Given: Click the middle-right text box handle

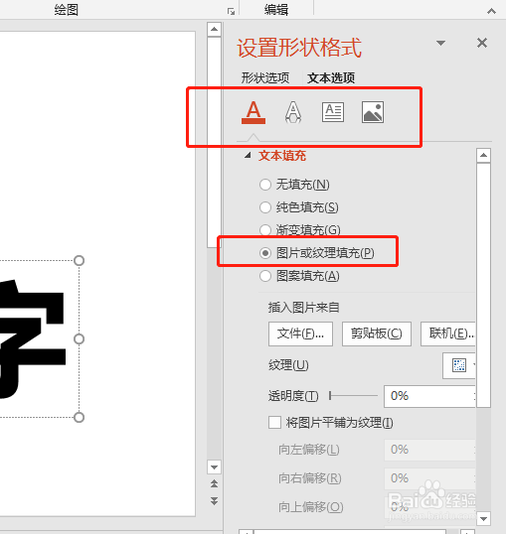Looking at the screenshot, I should pyautogui.click(x=79, y=338).
